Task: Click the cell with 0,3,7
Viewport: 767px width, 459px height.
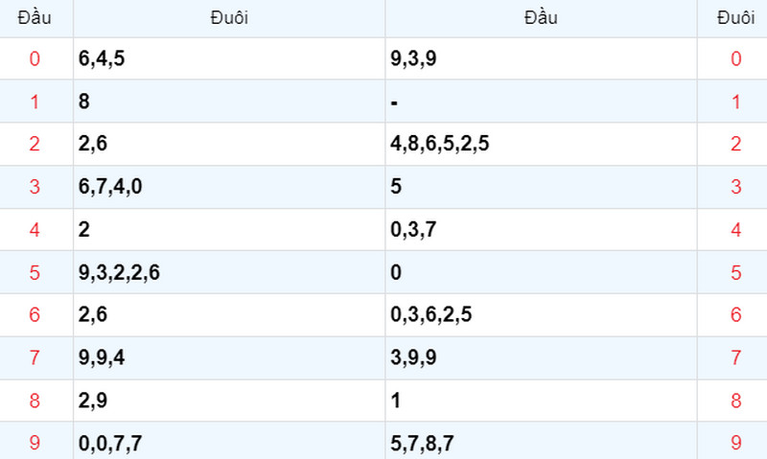Action: (x=541, y=229)
